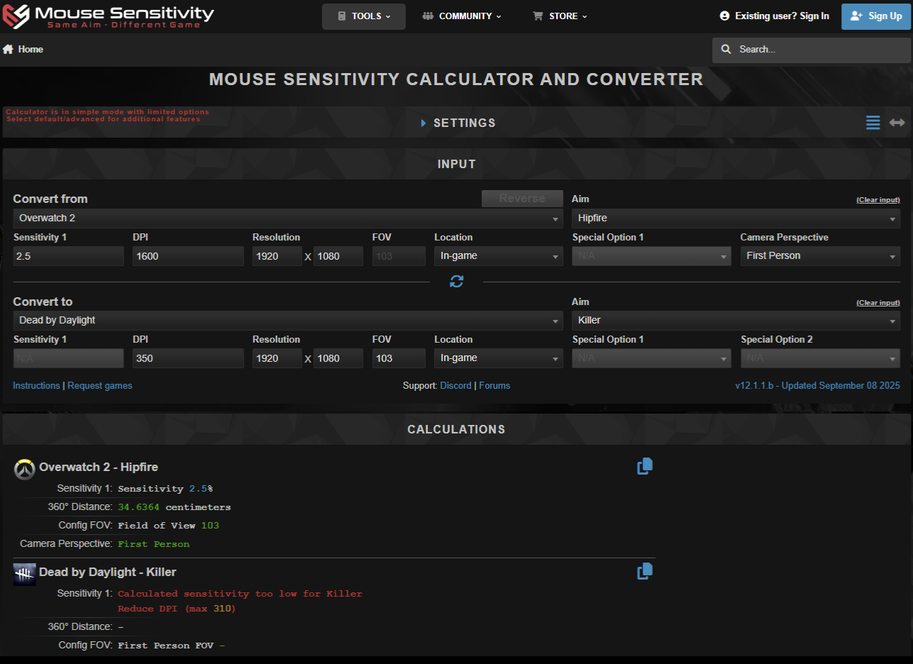Open the Camera Perspective dropdown

[820, 256]
